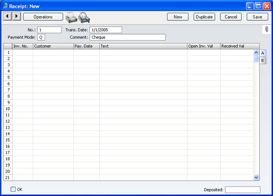Close the Receipt window
Image resolution: width=273 pixels, height=196 pixels.
267,6
